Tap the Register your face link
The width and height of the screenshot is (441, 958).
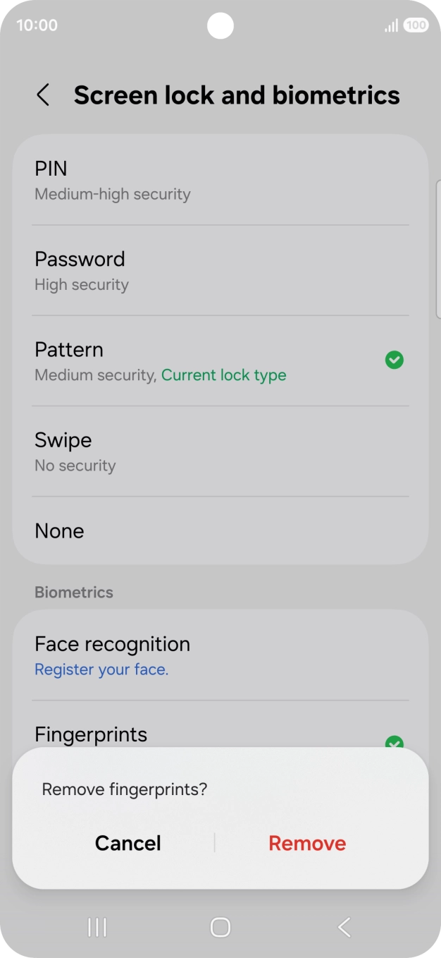pos(101,669)
